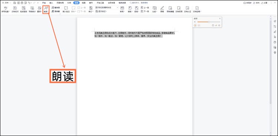This screenshot has width=278, height=136.
Task: Print the document from quick access toolbar
Action: [x=22, y=3]
